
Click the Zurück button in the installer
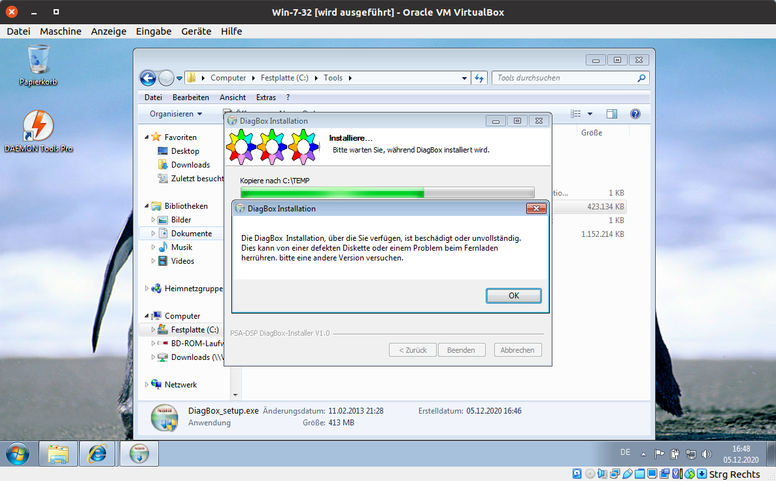coord(413,349)
